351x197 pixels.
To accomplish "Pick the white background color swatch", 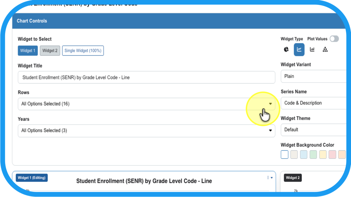I will point(285,154).
